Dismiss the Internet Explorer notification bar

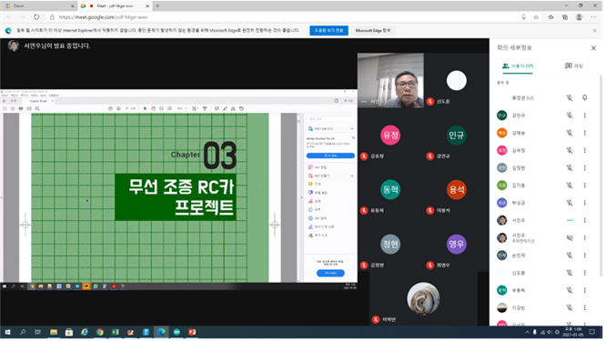[x=596, y=31]
